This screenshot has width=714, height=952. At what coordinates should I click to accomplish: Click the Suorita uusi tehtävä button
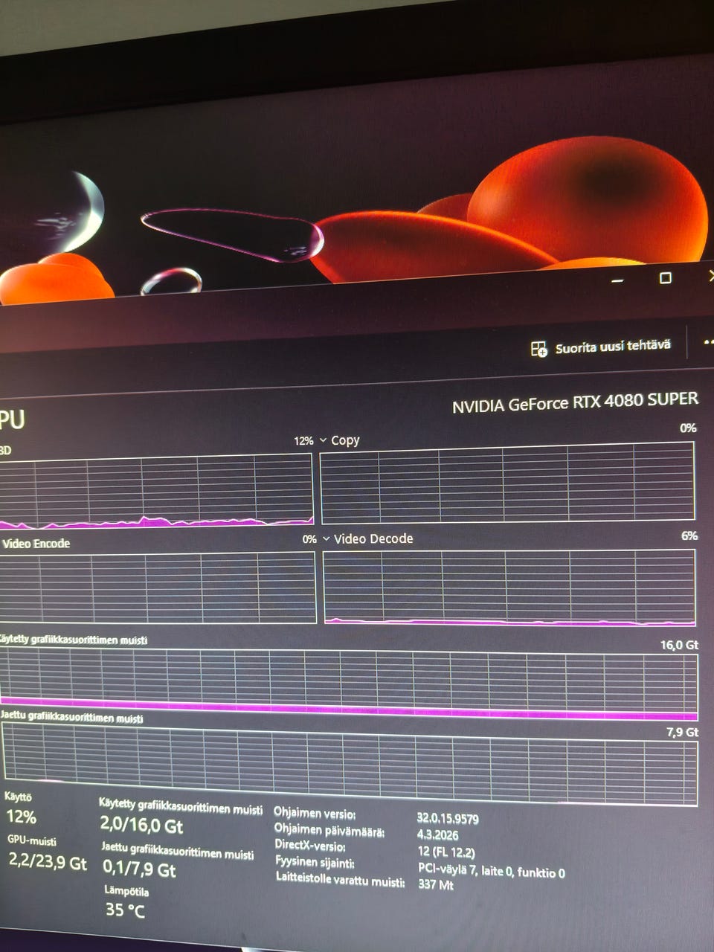[x=601, y=347]
